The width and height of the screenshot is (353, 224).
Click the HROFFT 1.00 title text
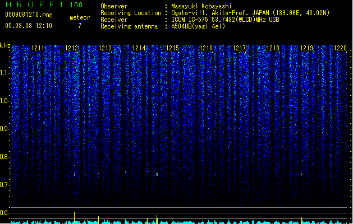point(44,4)
